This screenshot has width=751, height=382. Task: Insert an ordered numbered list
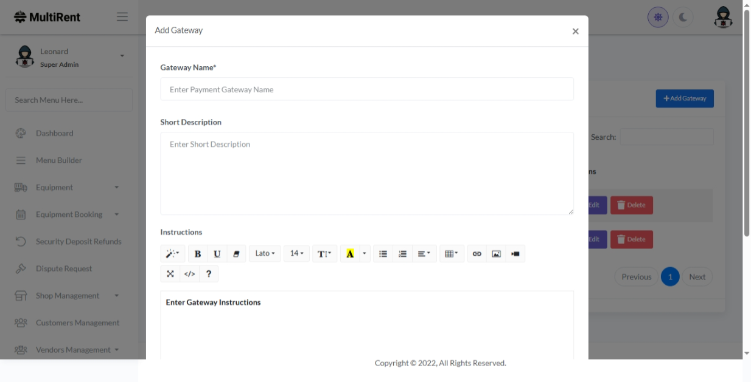point(402,254)
